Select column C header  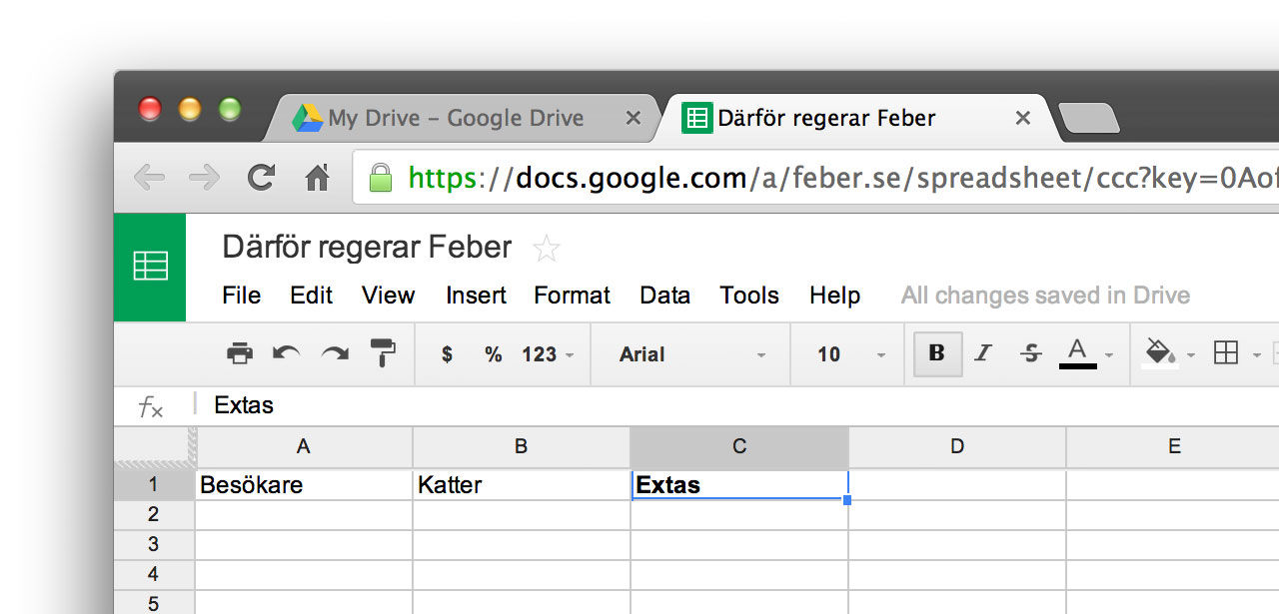[739, 447]
